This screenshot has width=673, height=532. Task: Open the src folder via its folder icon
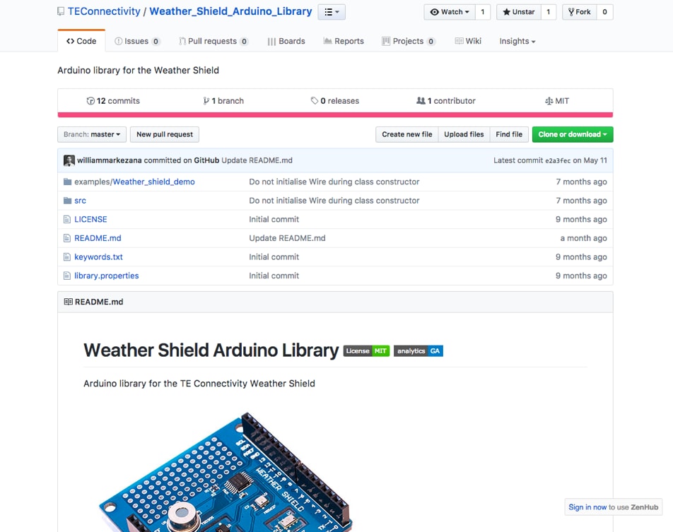(x=66, y=200)
